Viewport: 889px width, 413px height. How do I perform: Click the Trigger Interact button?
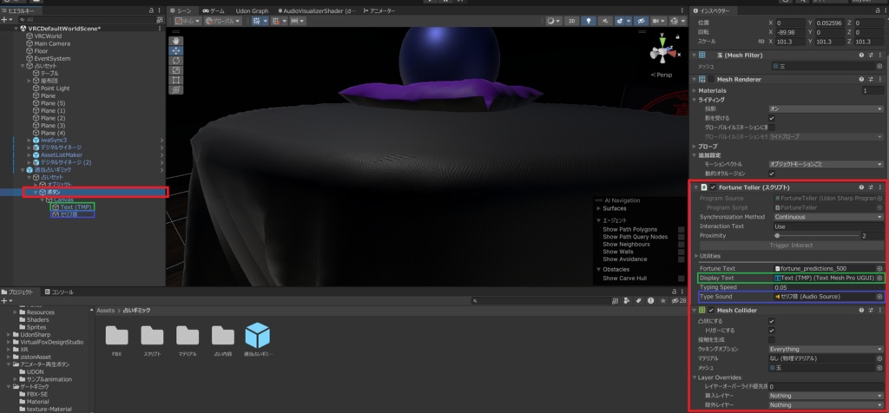(790, 246)
